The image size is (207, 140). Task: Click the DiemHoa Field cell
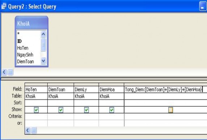point(111,90)
